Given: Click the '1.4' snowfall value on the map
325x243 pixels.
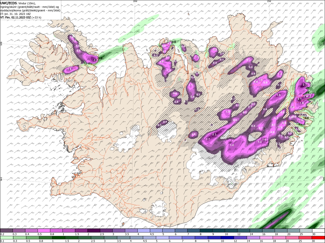Looking at the screenshot, I should pos(232,145).
